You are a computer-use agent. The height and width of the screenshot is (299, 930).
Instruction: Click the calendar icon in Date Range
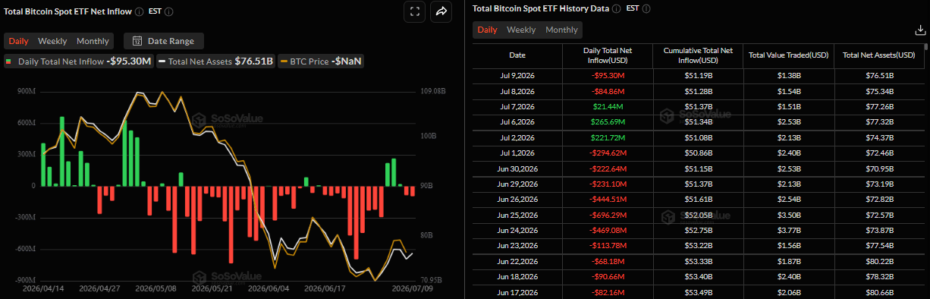pos(137,41)
